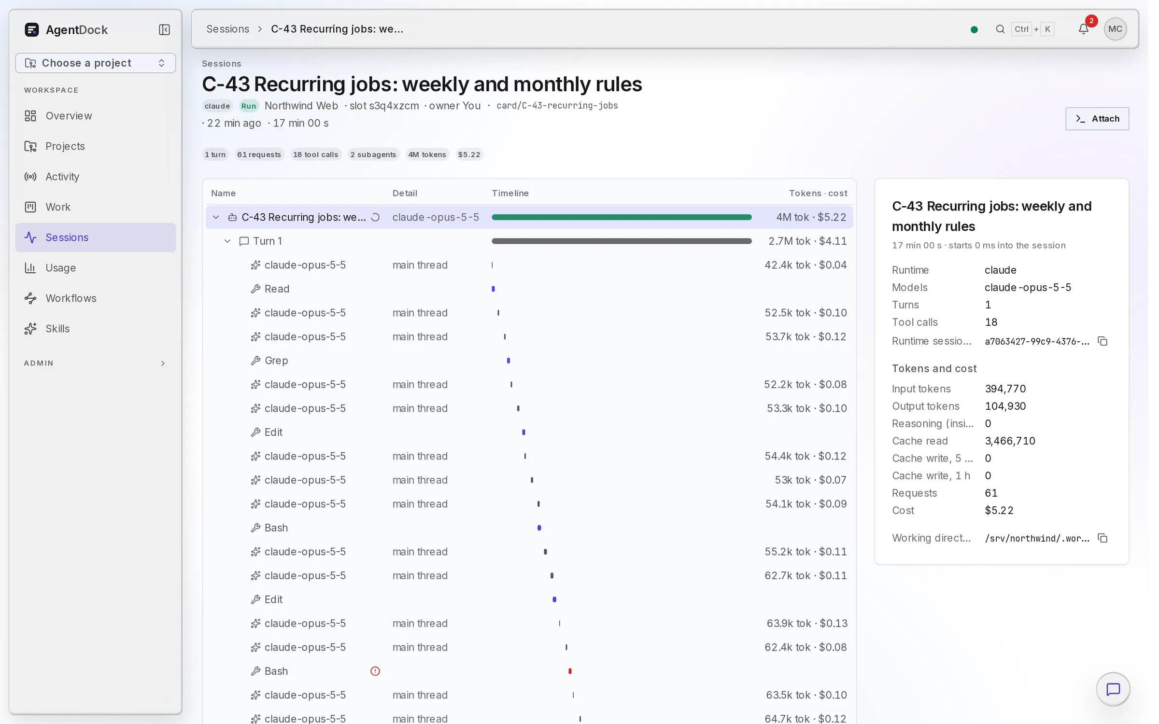Viewport: 1159px width, 724px height.
Task: Click the Activity broadcast icon
Action: point(30,177)
